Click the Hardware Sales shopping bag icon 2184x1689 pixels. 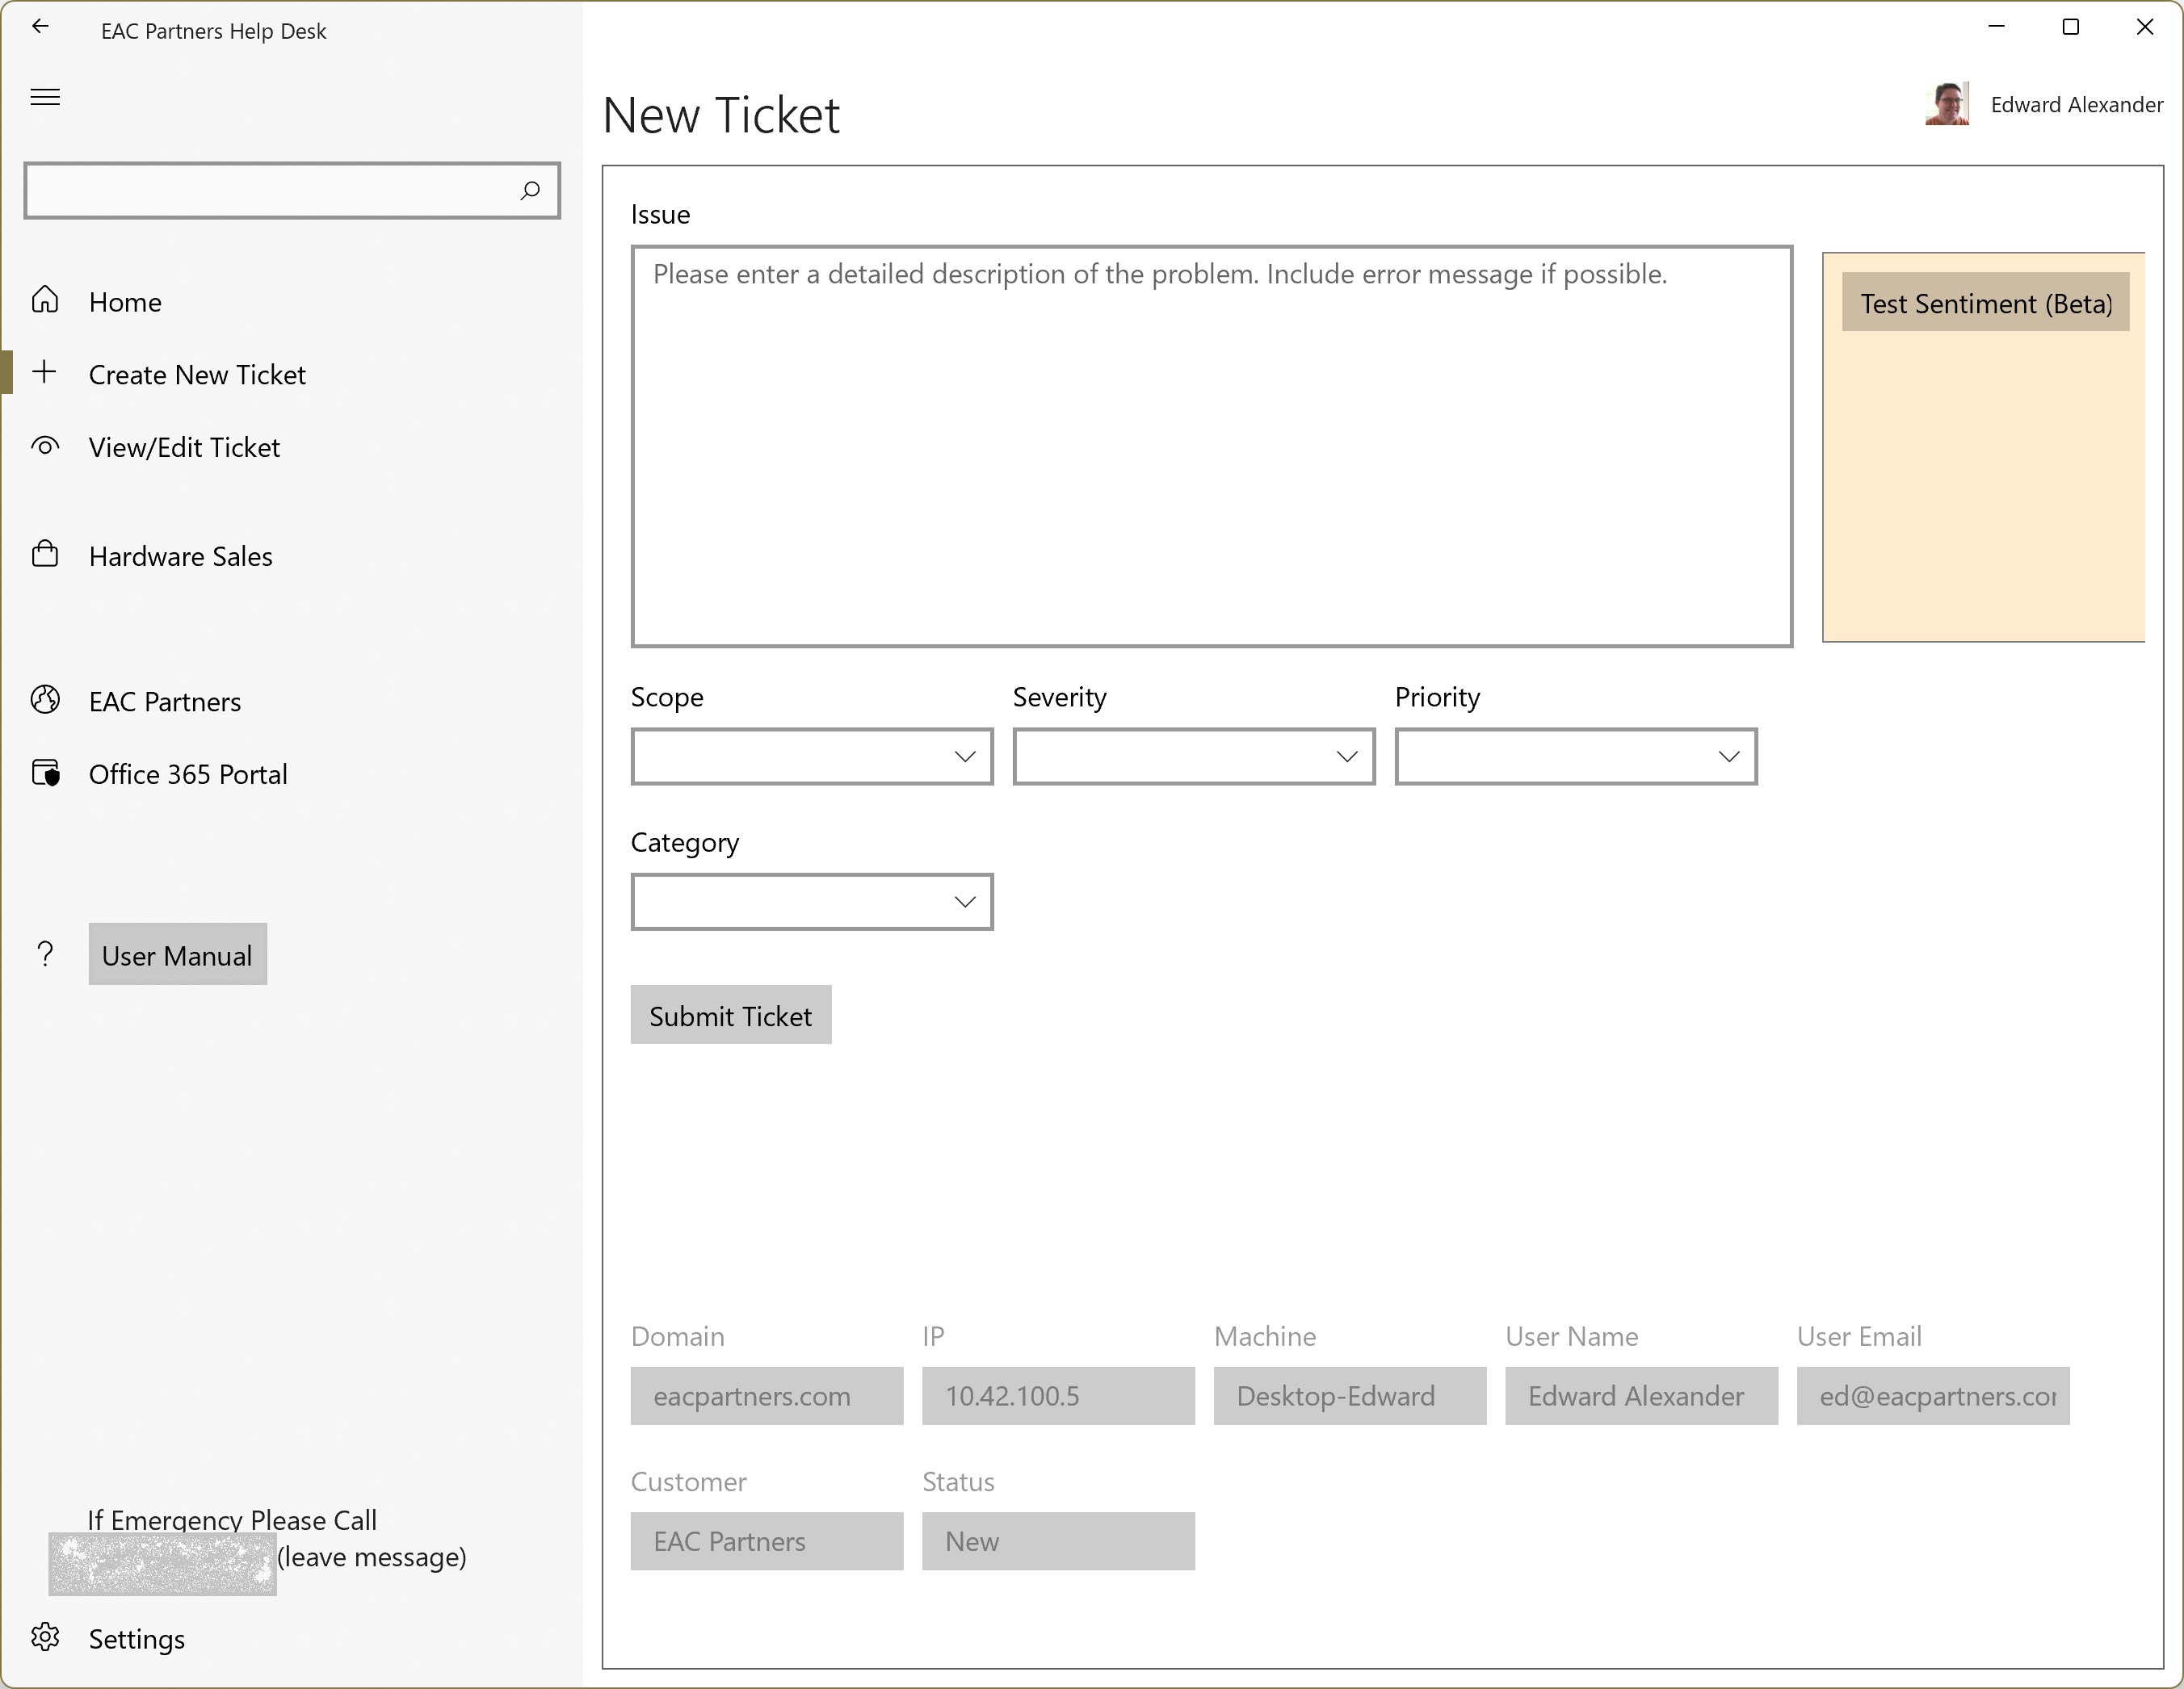coord(45,555)
